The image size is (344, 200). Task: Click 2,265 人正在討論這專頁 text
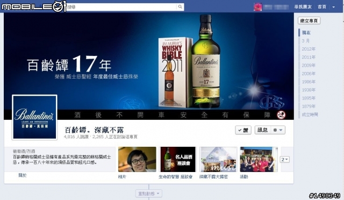point(114,137)
